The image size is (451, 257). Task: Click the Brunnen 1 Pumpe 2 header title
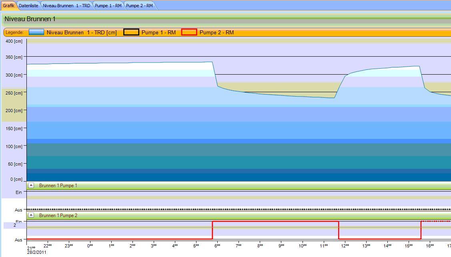click(58, 215)
